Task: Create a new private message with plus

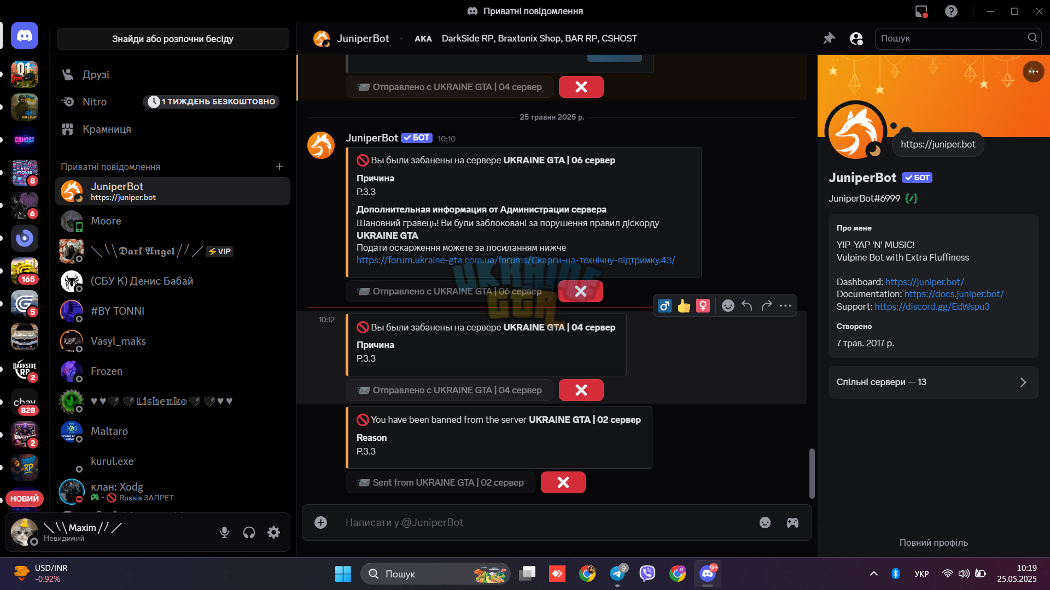Action: (x=279, y=167)
